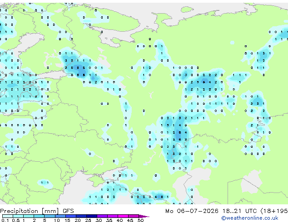Click the "40" legend scale label
The height and width of the screenshot is (222, 288).
click(119, 220)
